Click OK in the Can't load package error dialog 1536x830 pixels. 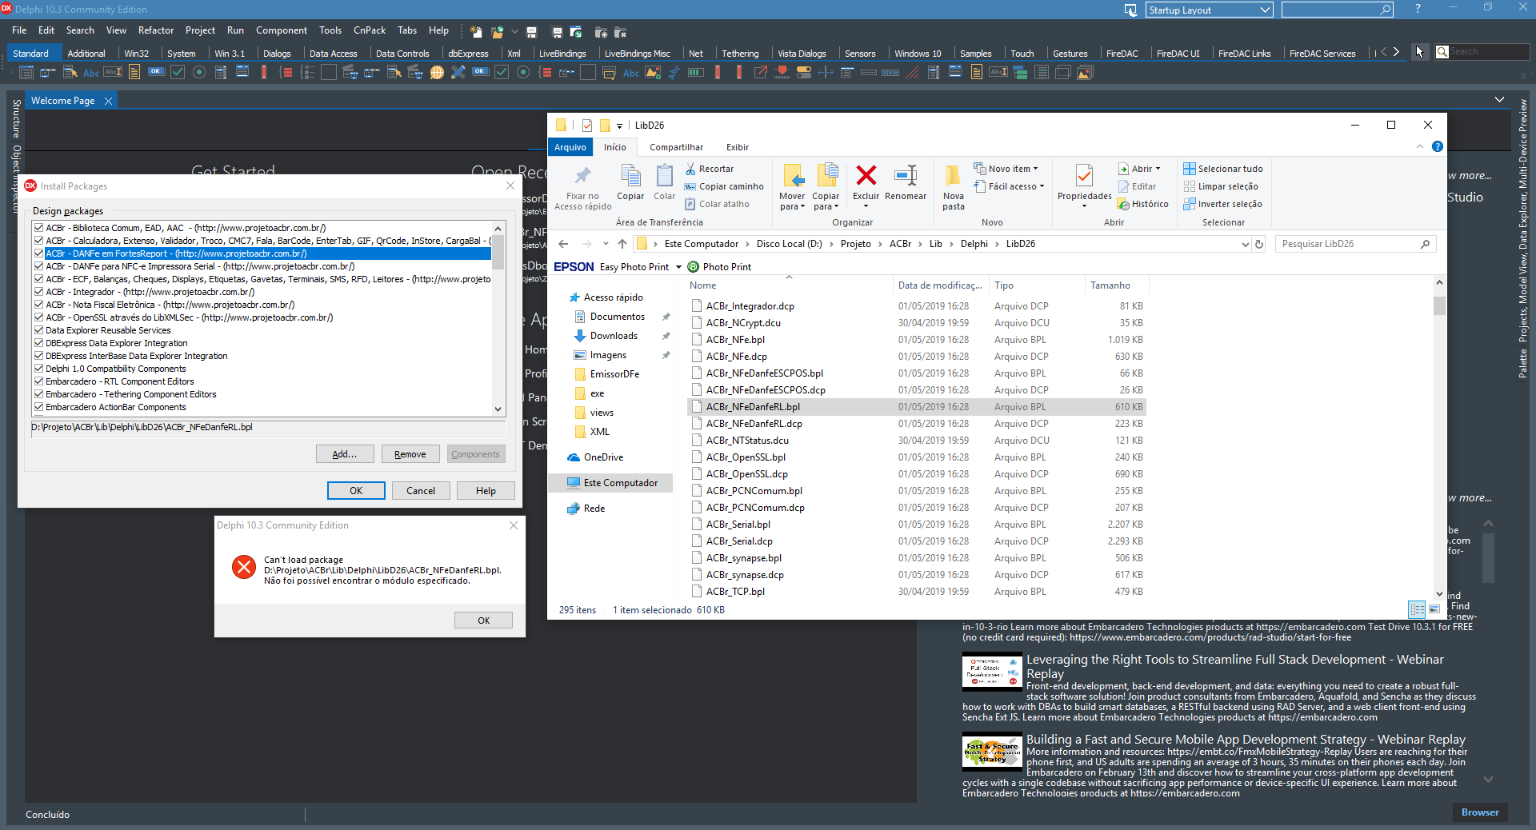484,621
